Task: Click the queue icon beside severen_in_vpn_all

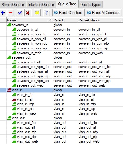Action: pyautogui.click(x=14, y=39)
